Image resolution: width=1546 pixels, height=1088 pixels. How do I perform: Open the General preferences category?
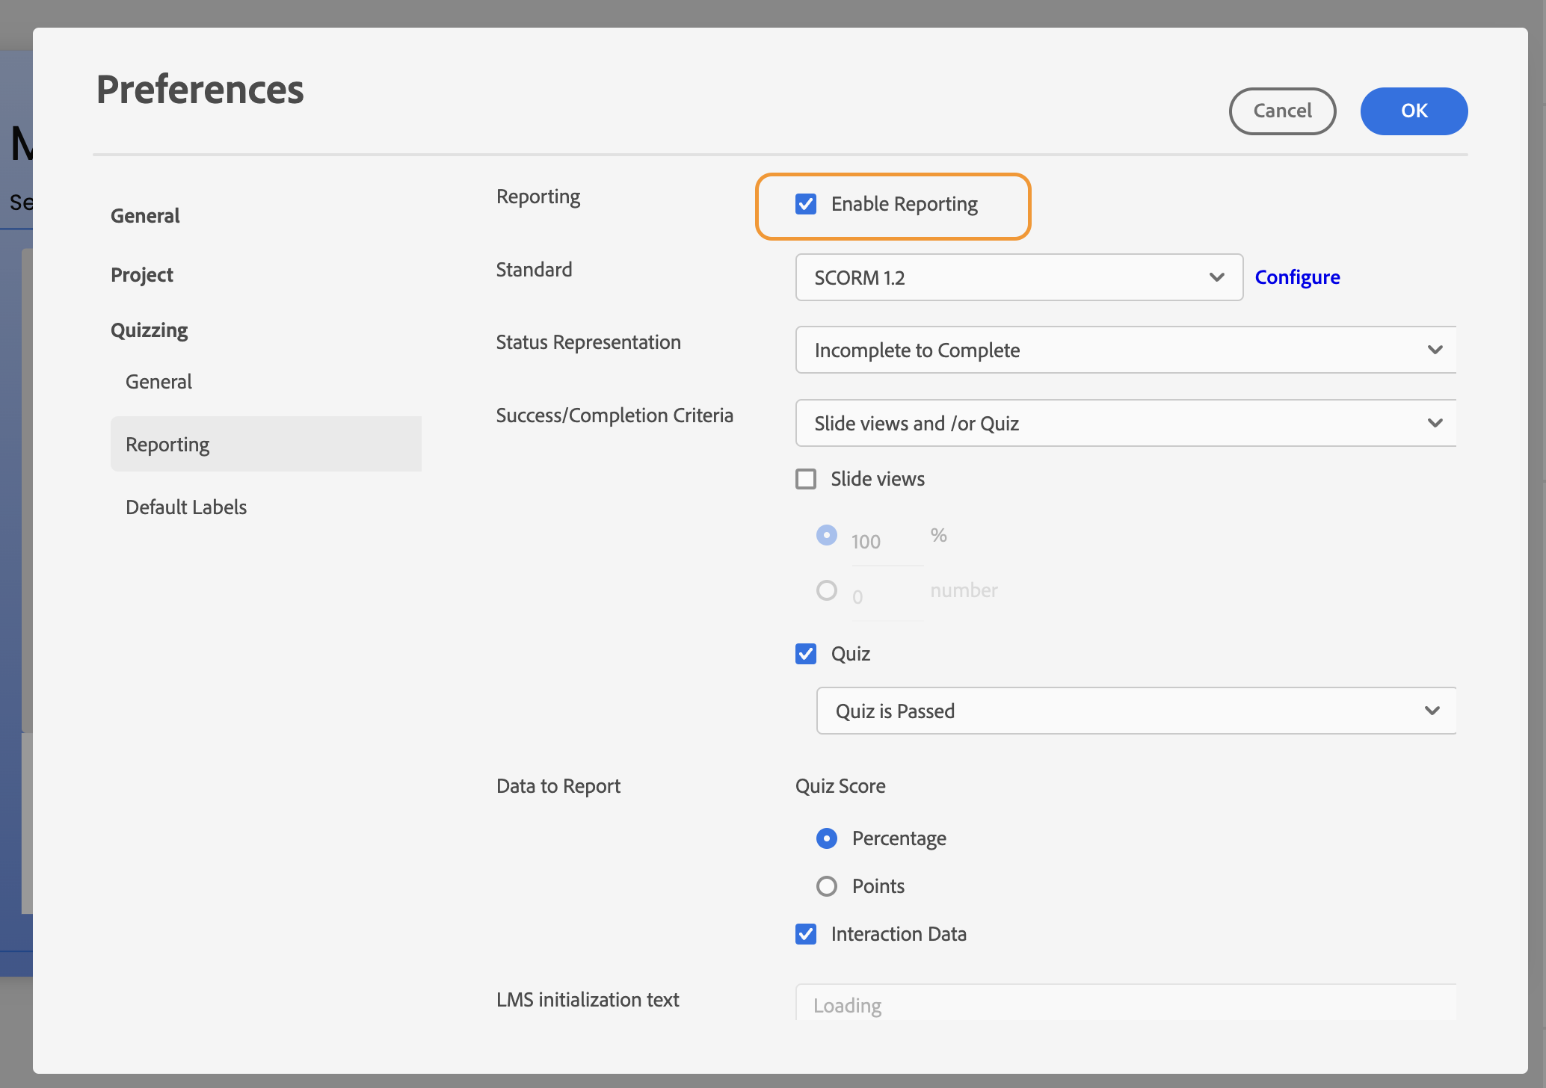coord(145,216)
